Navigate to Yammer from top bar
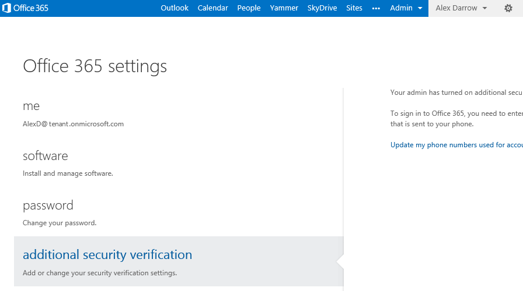523x291 pixels. click(x=284, y=8)
